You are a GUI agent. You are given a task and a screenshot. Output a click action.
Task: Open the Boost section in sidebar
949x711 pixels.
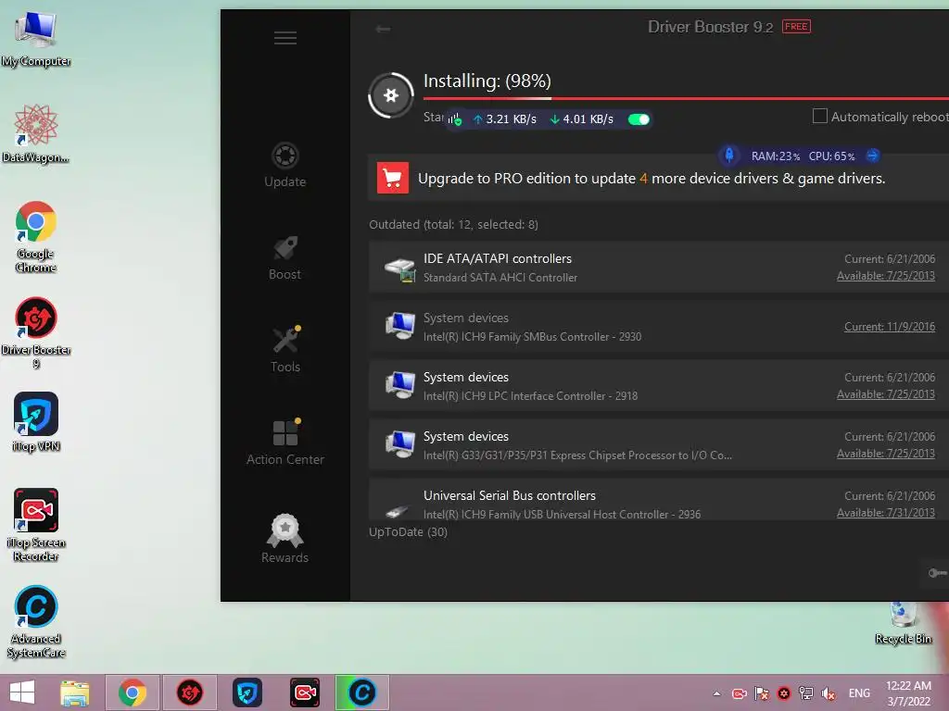point(285,258)
